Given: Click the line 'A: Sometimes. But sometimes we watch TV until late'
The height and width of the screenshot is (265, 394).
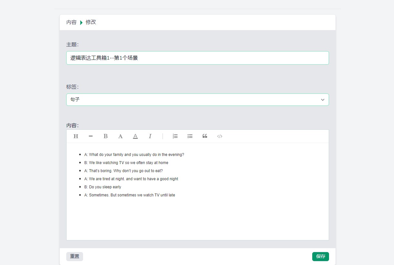Looking at the screenshot, I should coord(130,195).
